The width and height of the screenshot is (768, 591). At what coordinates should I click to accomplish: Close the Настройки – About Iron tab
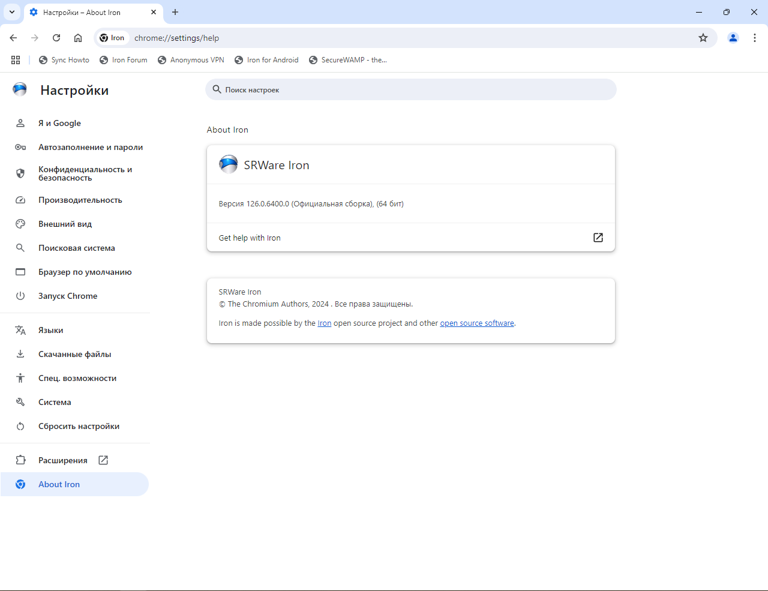[154, 12]
